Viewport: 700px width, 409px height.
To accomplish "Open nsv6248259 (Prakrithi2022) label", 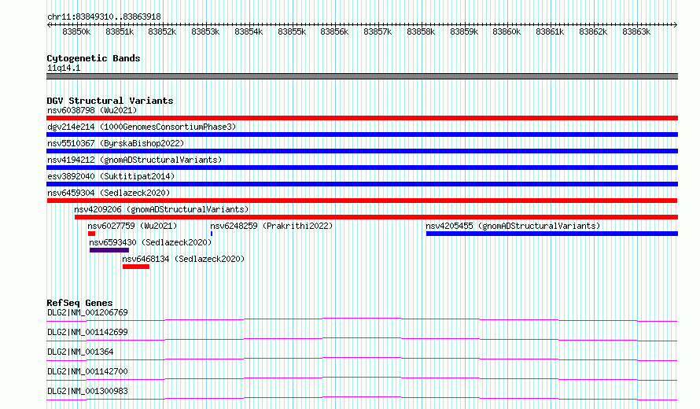I will 271,226.
